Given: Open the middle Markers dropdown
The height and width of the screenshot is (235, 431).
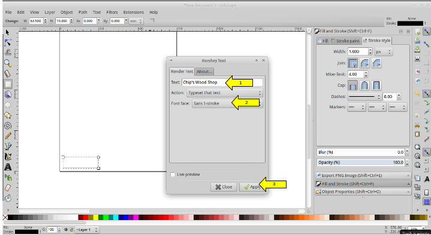Looking at the screenshot, I should pos(377,107).
